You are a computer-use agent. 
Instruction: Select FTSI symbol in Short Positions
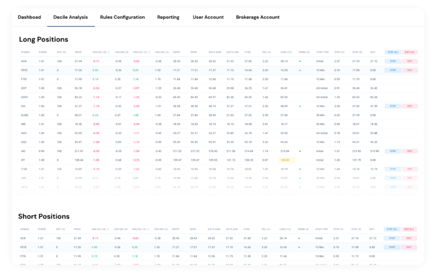(x=23, y=256)
